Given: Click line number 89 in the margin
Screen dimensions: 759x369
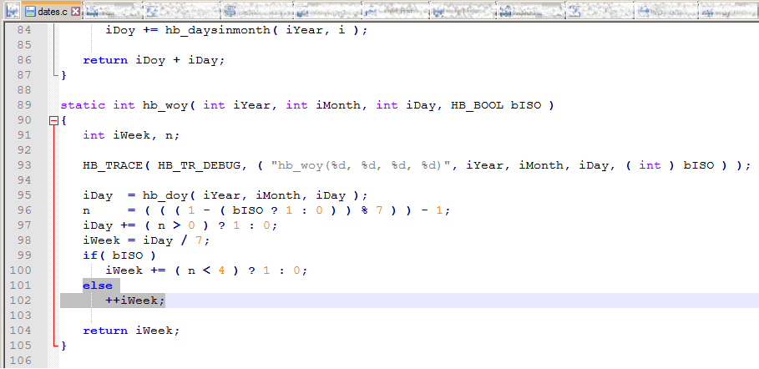Looking at the screenshot, I should (x=23, y=105).
